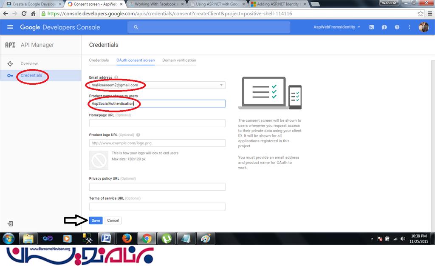The width and height of the screenshot is (435, 266).
Task: Open the feedback notification icon
Action: [384, 27]
